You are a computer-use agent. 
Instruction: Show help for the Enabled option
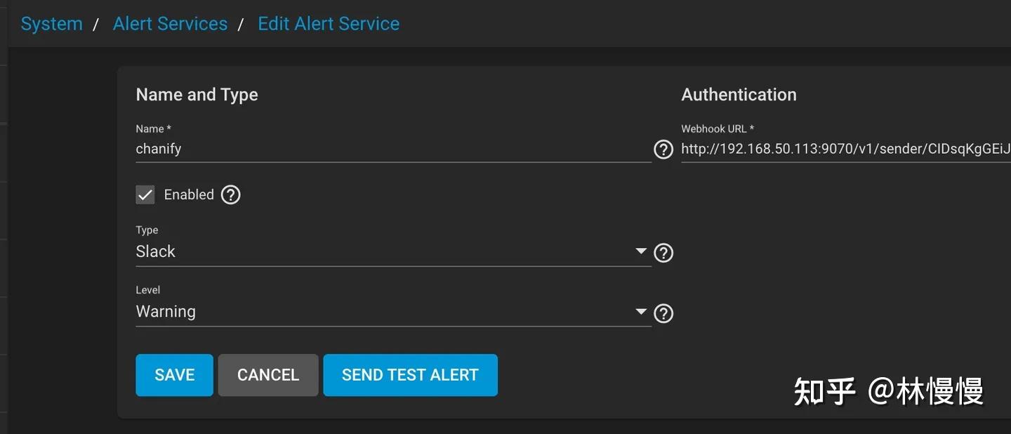tap(231, 195)
